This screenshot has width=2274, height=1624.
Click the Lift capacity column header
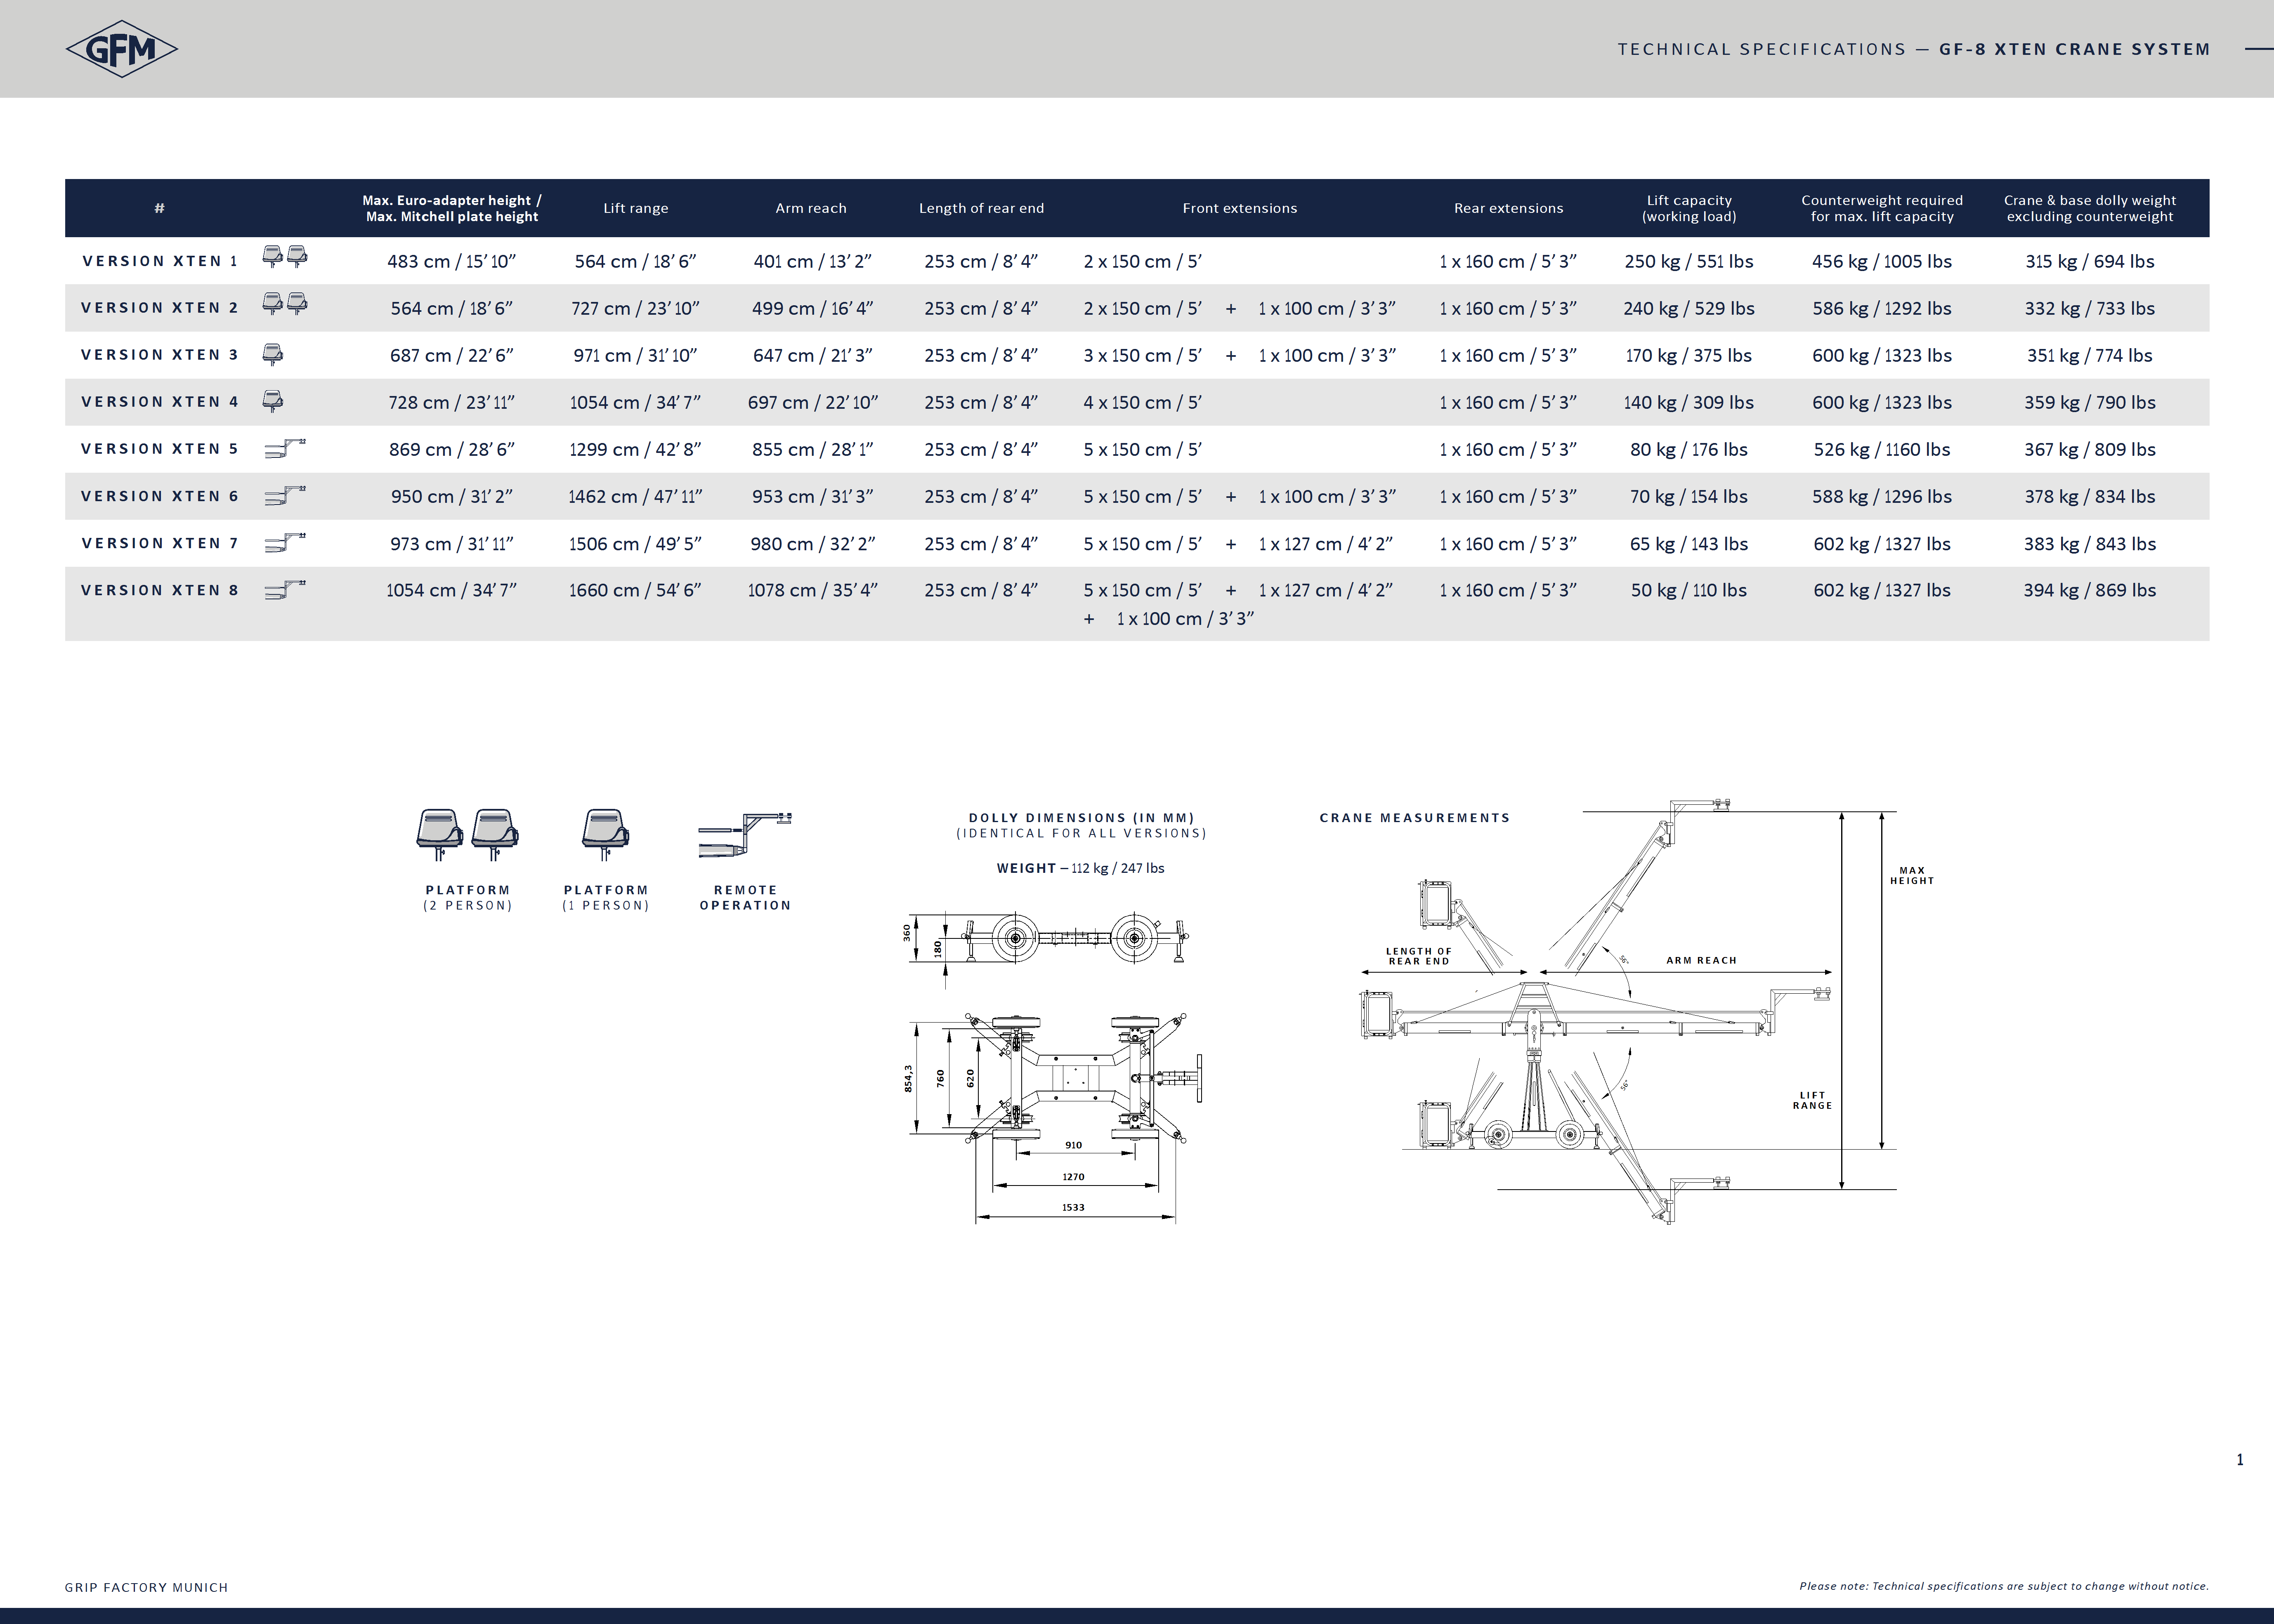[x=1689, y=208]
